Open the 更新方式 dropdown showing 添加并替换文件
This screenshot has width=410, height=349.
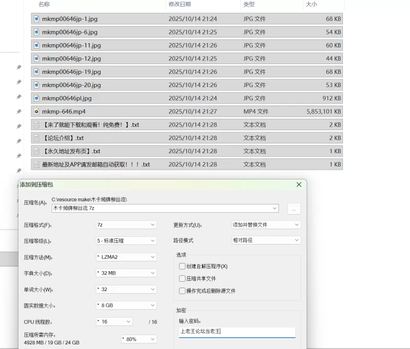266,224
